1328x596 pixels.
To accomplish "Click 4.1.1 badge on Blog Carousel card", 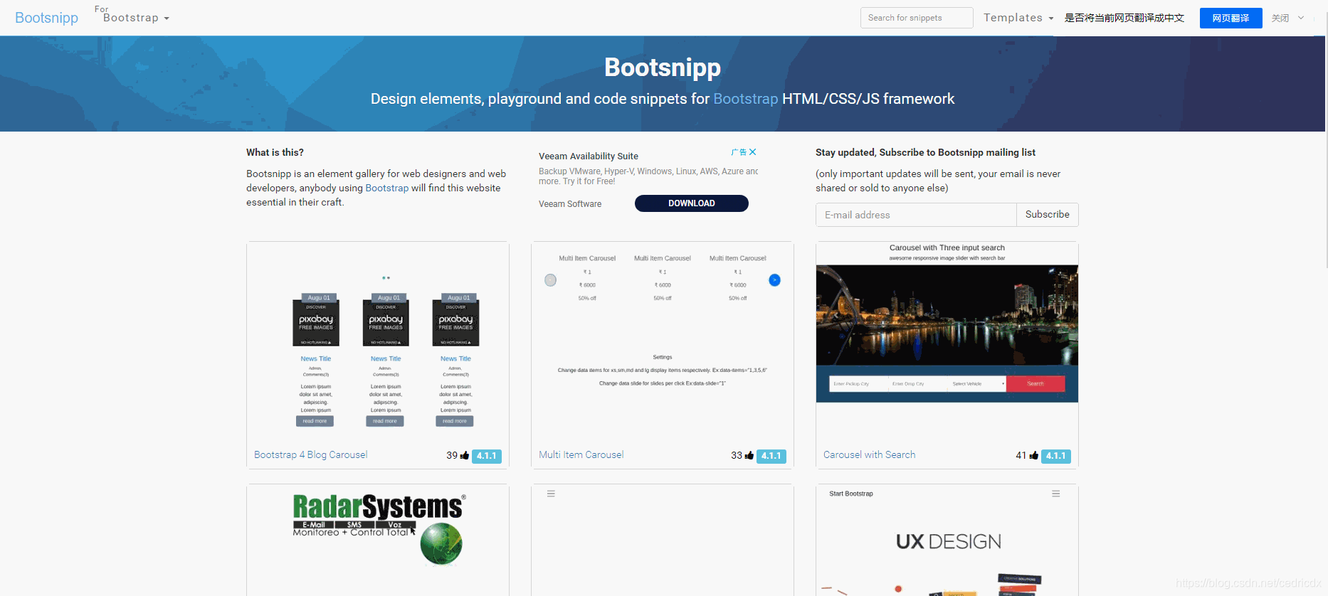I will click(487, 456).
